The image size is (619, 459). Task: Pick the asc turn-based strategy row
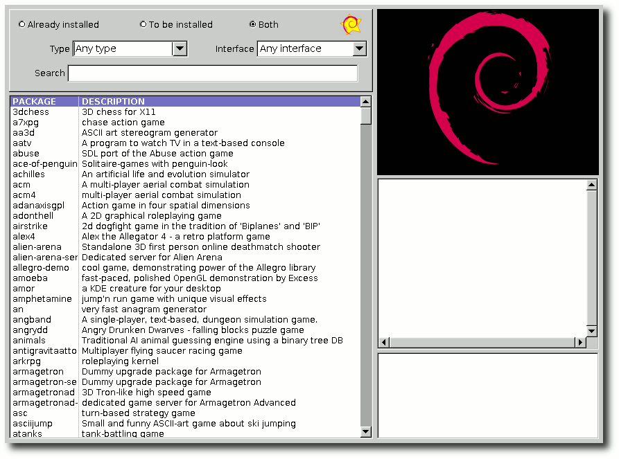186,413
